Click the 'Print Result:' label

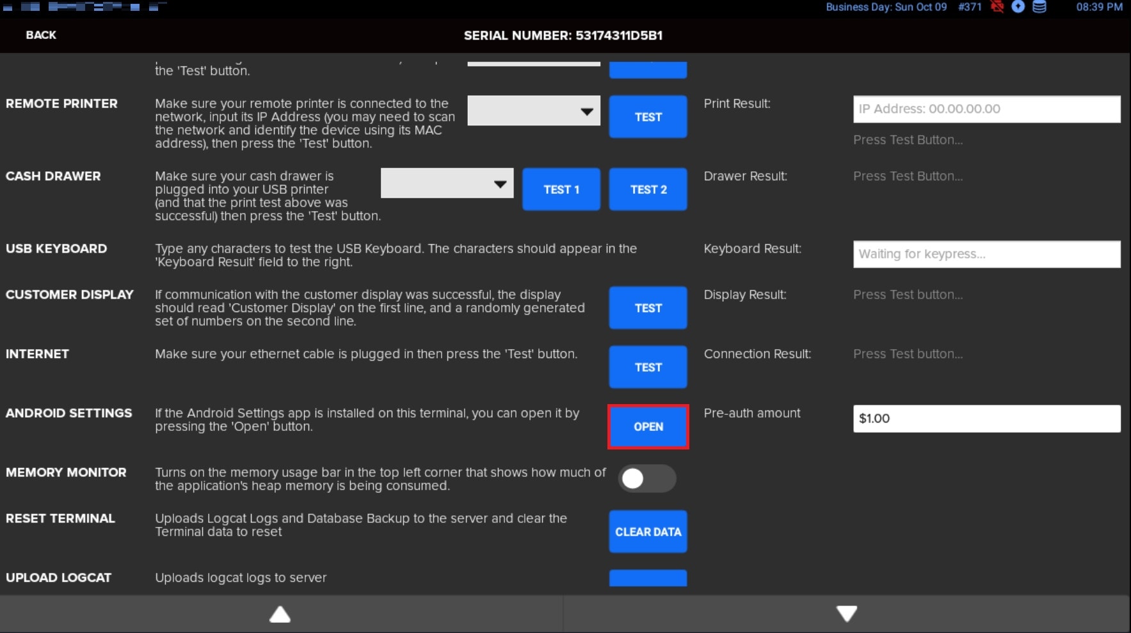pyautogui.click(x=737, y=104)
